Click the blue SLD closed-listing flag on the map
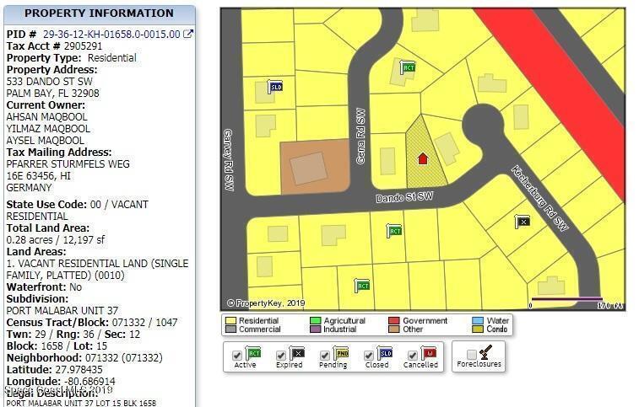This screenshot has height=407, width=639. click(x=275, y=87)
